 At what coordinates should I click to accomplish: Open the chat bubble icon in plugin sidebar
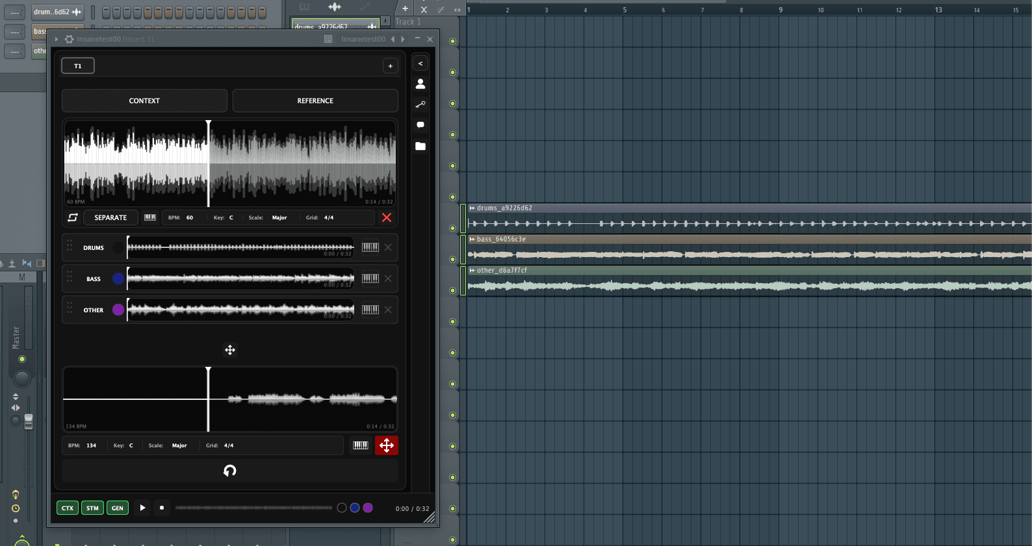420,125
